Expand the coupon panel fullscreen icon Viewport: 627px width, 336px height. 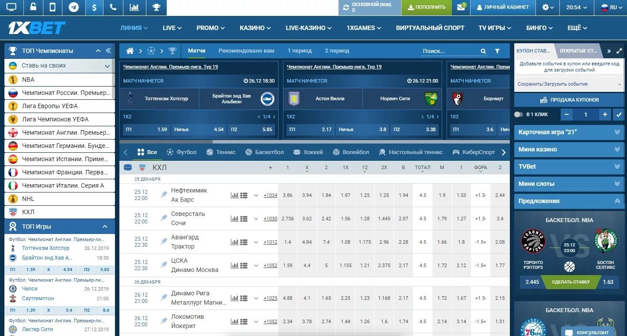point(619,51)
